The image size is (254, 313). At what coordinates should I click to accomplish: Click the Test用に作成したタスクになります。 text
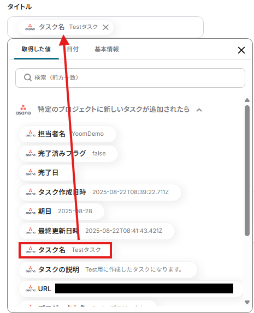tap(134, 270)
